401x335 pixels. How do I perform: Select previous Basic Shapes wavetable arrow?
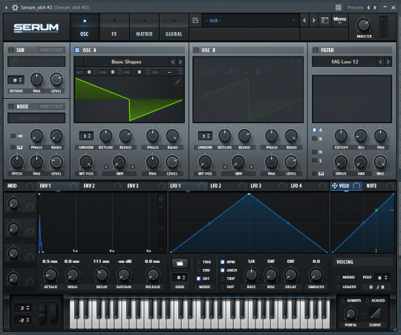pos(173,62)
